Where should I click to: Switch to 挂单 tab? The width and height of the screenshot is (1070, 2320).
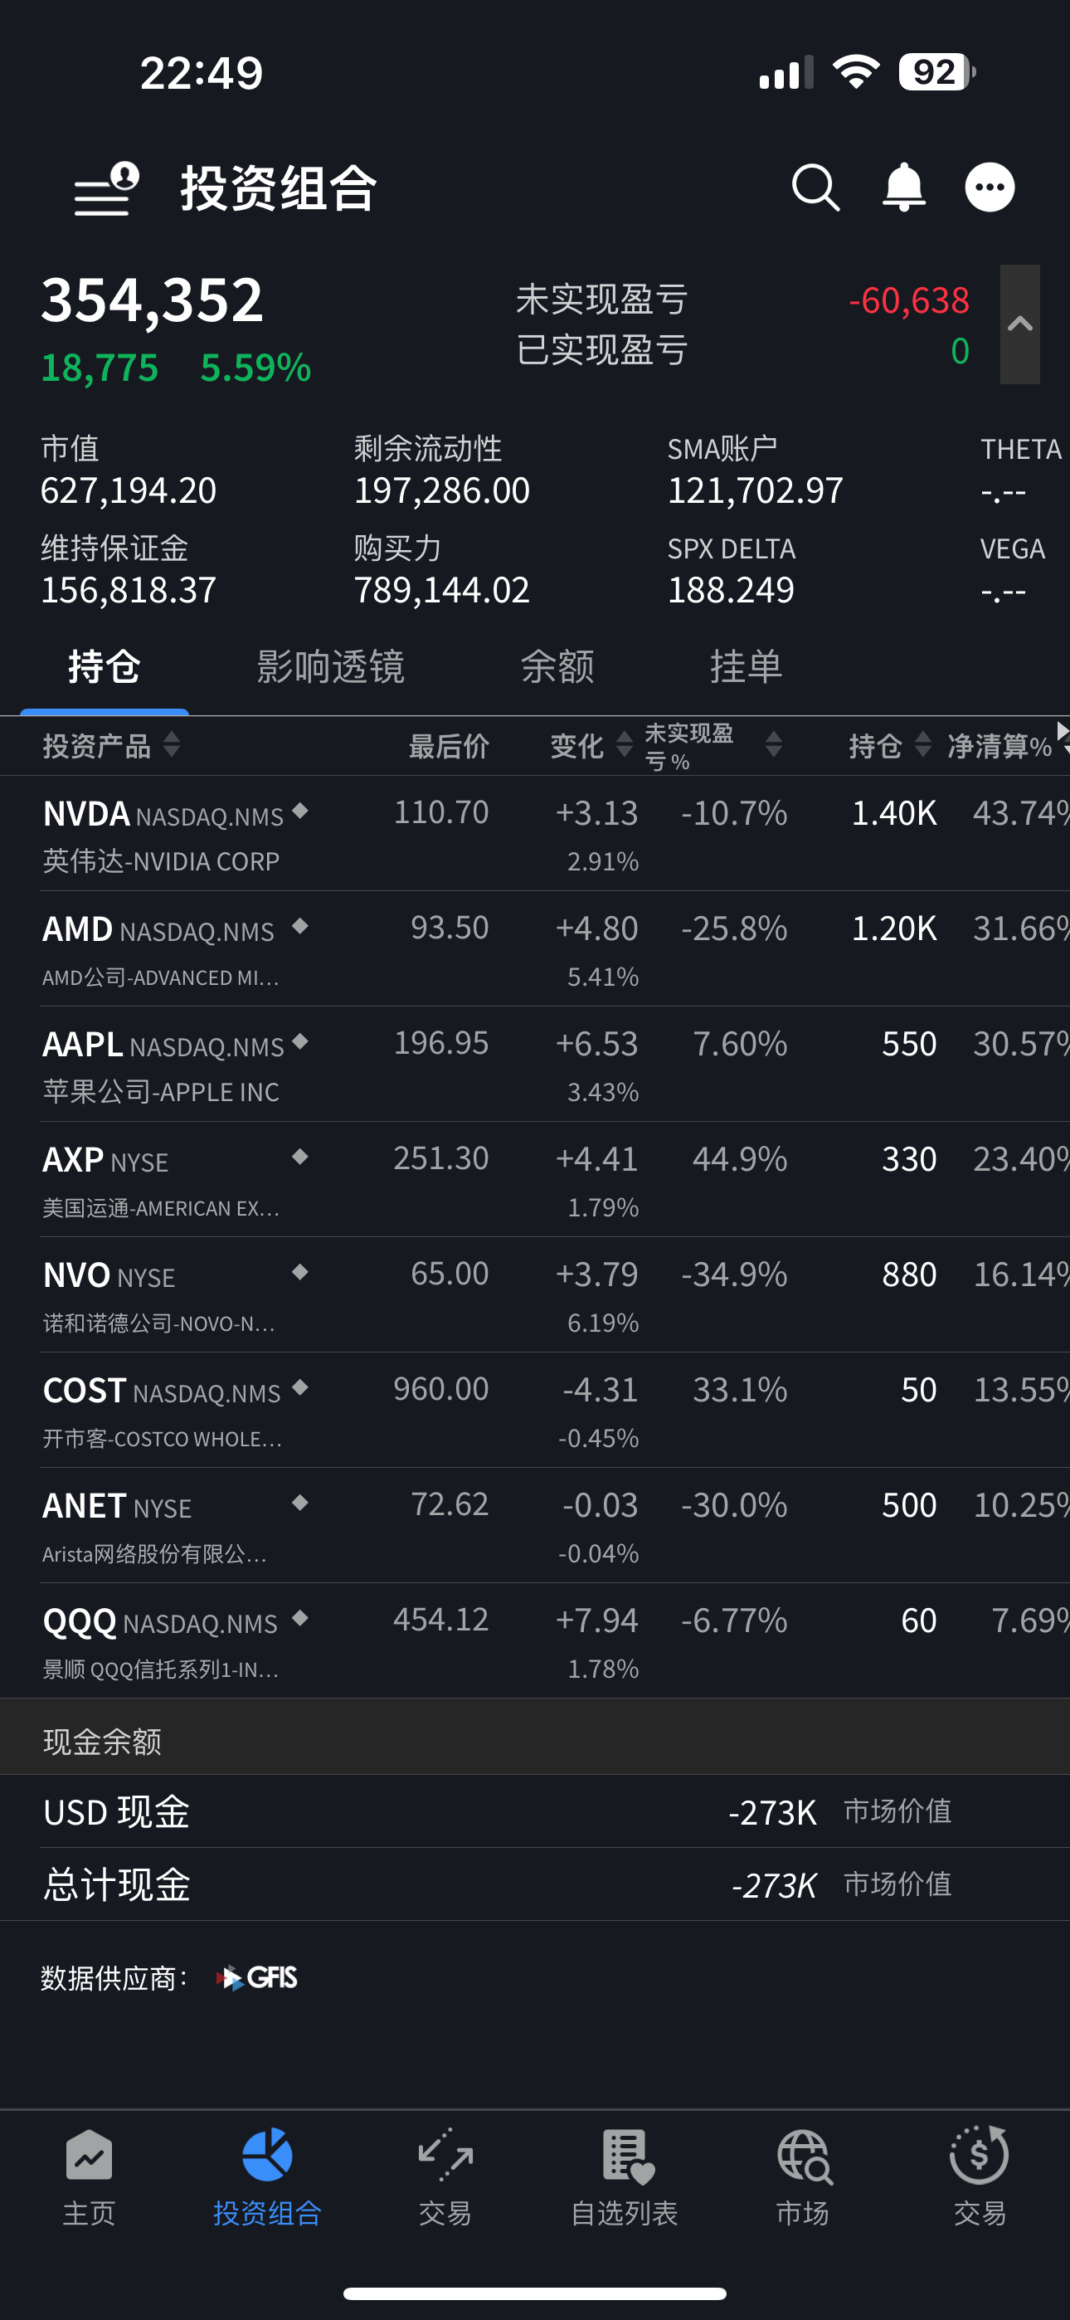[747, 667]
